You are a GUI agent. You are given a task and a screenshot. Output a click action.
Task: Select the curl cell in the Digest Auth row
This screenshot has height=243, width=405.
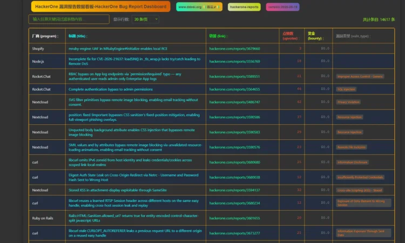(x=48, y=178)
